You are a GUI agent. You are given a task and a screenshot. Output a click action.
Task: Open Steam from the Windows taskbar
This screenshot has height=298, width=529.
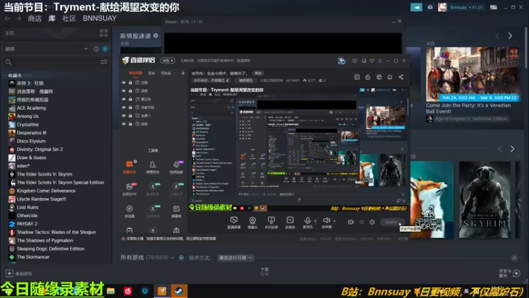[x=179, y=291]
